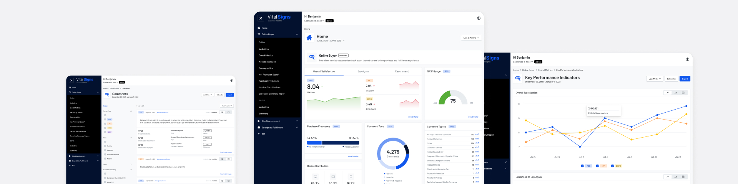This screenshot has width=738, height=184.
Task: Collapse Online Buyer section in center sidebar
Action: [297, 34]
